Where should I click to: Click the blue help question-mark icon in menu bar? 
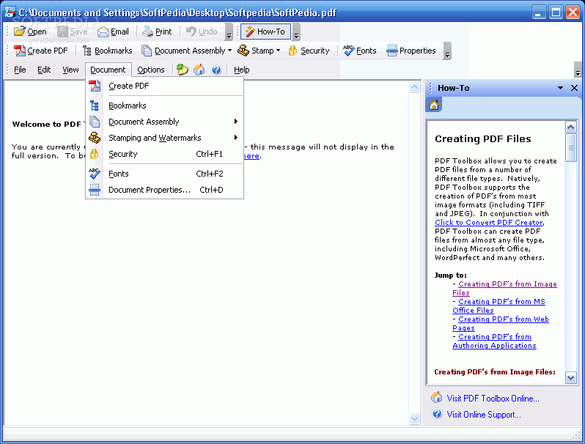click(216, 70)
